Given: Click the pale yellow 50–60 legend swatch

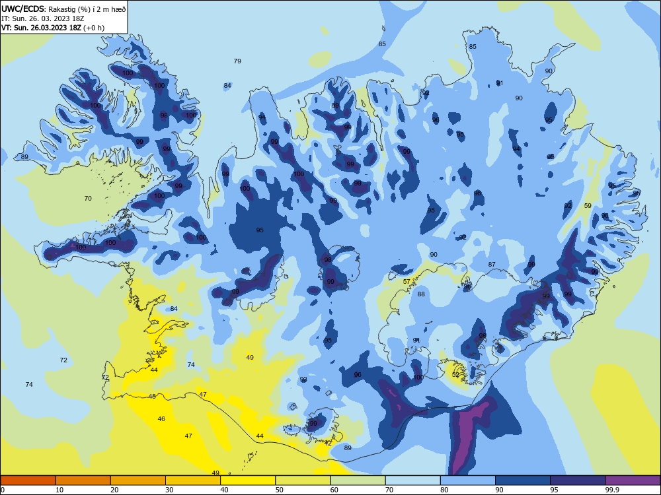Looking at the screenshot, I should [303, 480].
